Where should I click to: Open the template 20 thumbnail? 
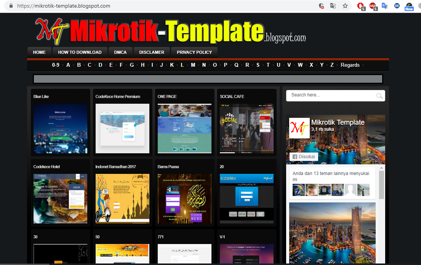pos(247,199)
